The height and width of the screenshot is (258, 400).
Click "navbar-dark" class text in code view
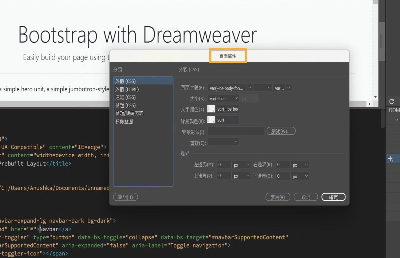pyautogui.click(x=66, y=221)
